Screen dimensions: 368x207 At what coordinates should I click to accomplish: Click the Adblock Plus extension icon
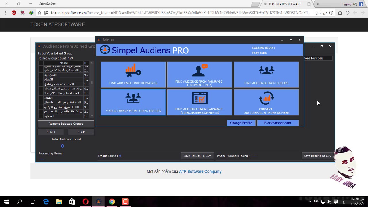pos(14,13)
